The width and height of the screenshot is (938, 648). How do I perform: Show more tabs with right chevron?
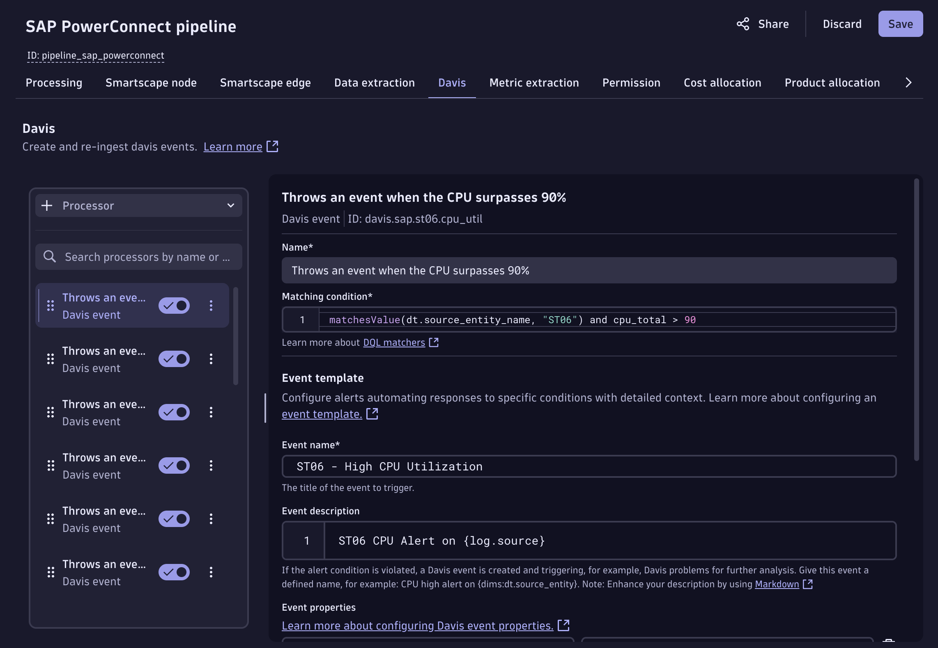(x=908, y=83)
